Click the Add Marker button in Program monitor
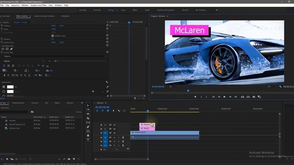294x165 pixels. (195, 97)
